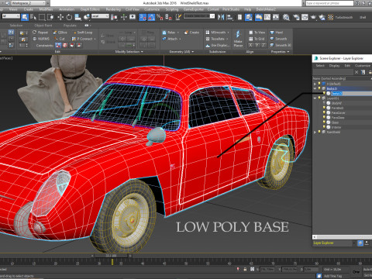Open Schematic View icon
The height and width of the screenshot is (279, 372).
pyautogui.click(x=276, y=17)
